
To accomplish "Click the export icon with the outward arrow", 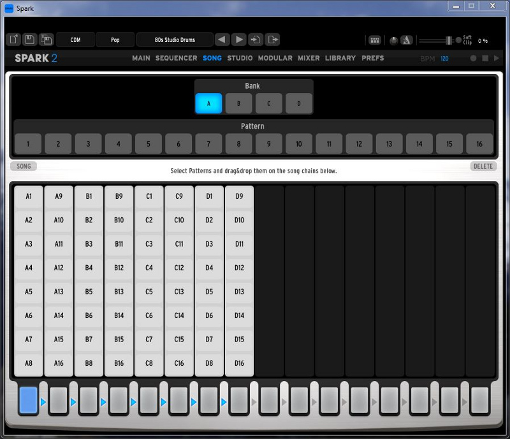I will click(273, 40).
